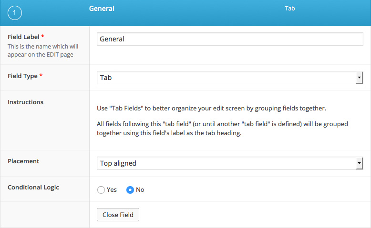Click the 'Field Label' row label
Screen dimensions: 371x228
23,37
